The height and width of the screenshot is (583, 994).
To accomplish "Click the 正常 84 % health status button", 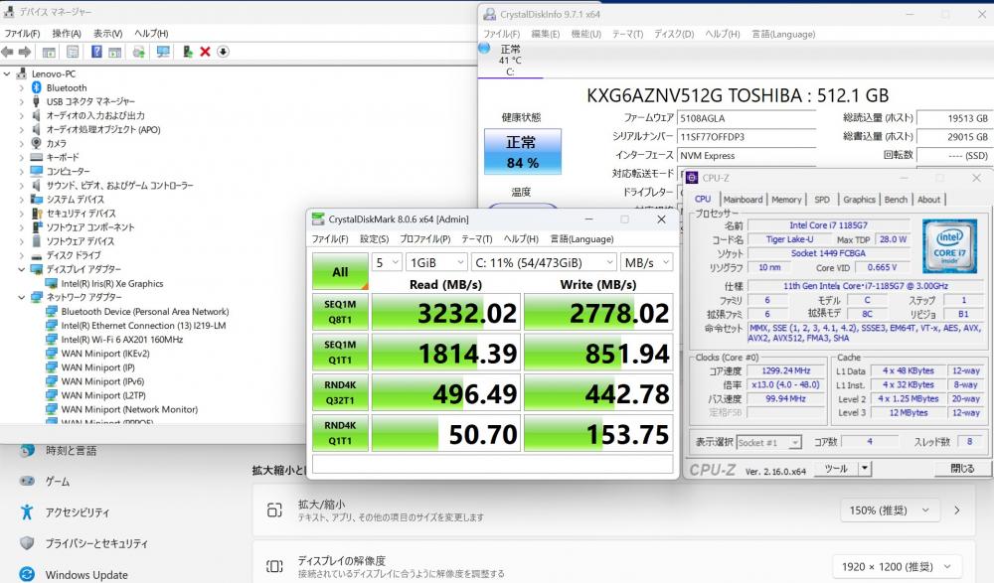I will 523,152.
